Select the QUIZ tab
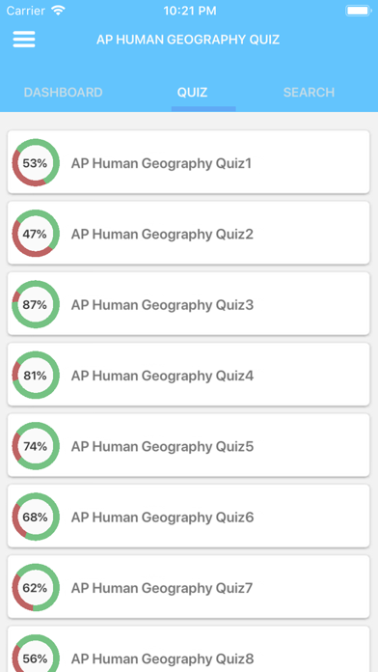This screenshot has height=672, width=378. click(x=192, y=93)
